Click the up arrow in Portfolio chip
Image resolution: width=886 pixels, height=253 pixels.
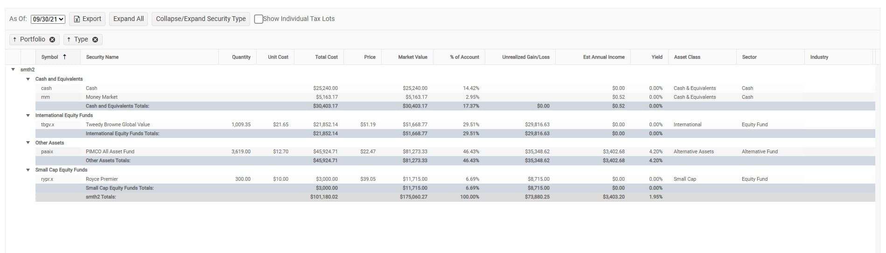coord(15,40)
